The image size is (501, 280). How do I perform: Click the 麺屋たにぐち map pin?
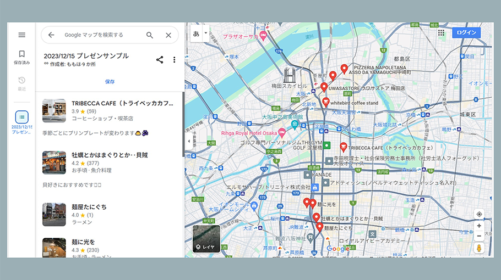[x=319, y=227]
